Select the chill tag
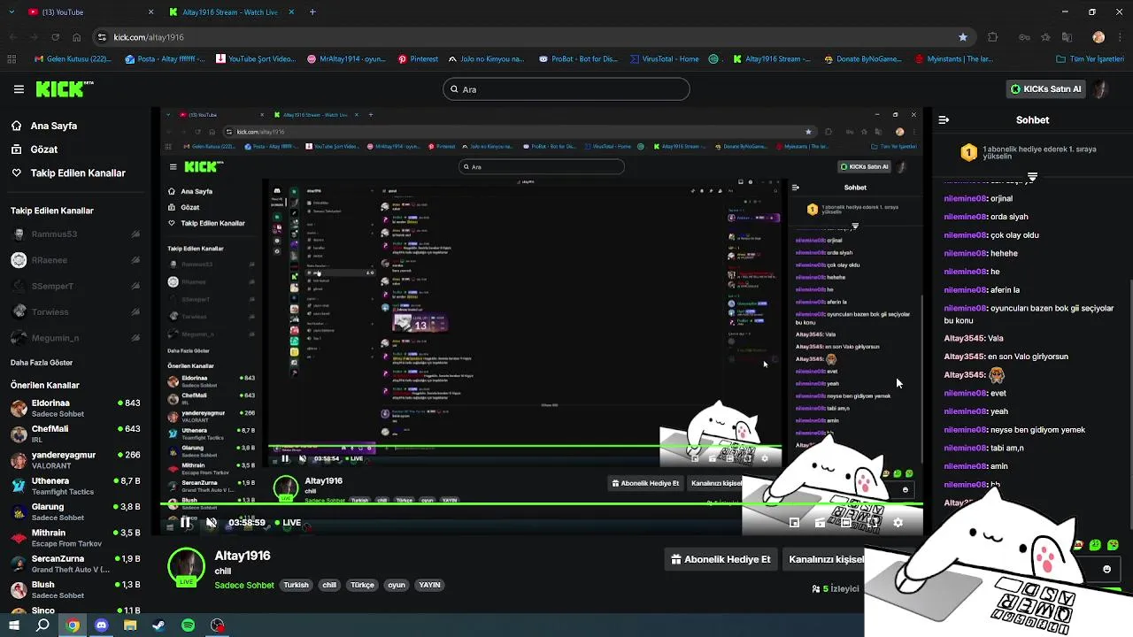The height and width of the screenshot is (637, 1133). point(329,585)
